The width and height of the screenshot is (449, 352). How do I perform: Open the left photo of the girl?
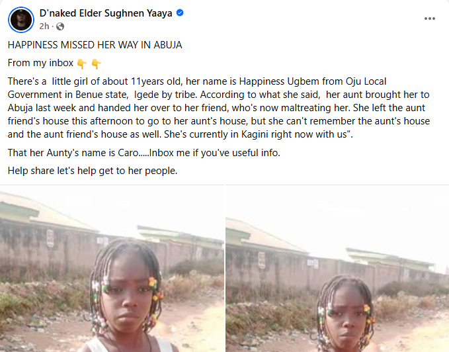(x=112, y=269)
